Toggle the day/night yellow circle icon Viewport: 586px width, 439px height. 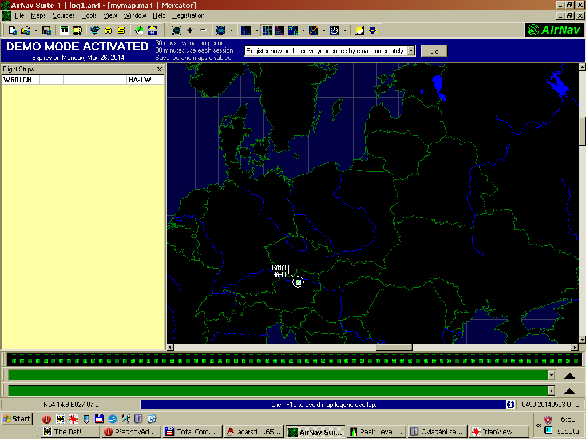click(x=359, y=30)
